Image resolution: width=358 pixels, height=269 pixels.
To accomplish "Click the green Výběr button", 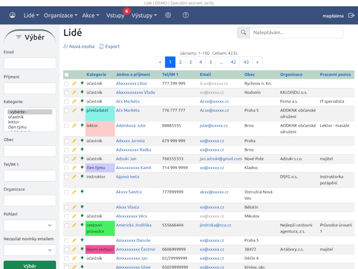I will click(30, 265).
